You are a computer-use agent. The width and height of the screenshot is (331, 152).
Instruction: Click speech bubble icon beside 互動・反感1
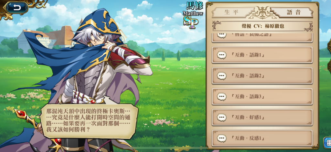coord(222,139)
